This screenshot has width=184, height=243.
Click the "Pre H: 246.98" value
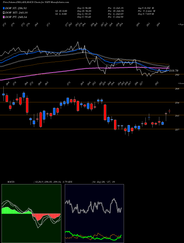point(116,11)
